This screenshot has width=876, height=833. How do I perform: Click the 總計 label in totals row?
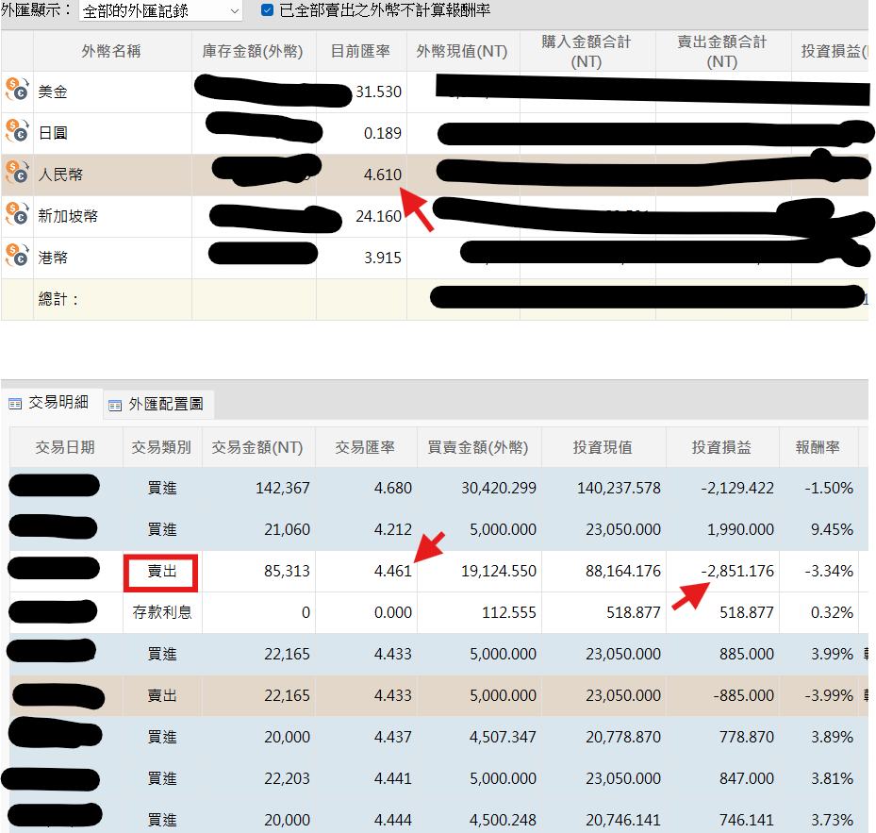tap(58, 299)
